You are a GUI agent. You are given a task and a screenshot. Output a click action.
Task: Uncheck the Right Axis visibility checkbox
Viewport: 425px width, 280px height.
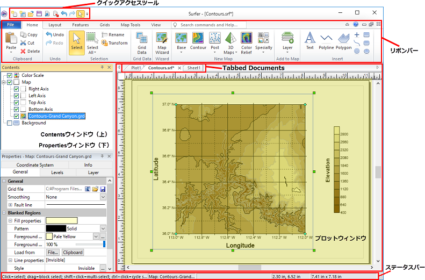coord(17,89)
